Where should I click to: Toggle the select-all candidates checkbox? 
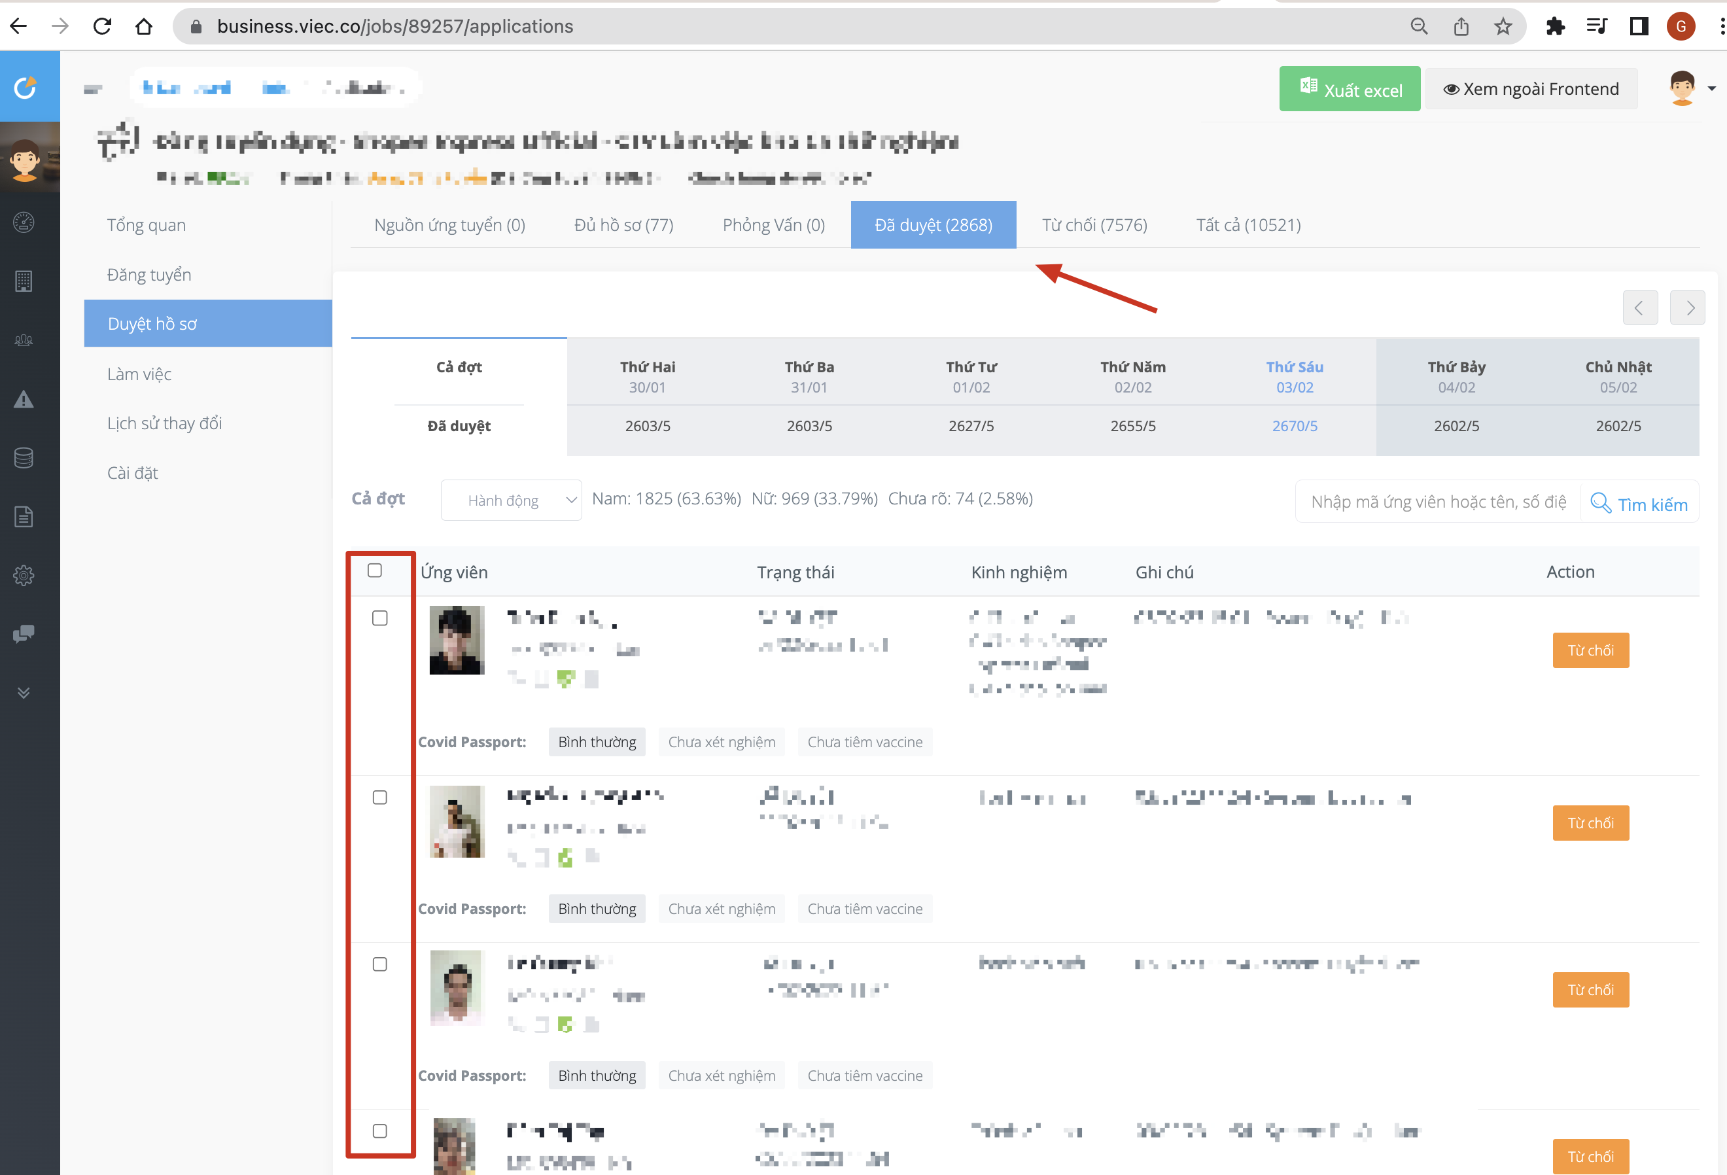pos(375,570)
